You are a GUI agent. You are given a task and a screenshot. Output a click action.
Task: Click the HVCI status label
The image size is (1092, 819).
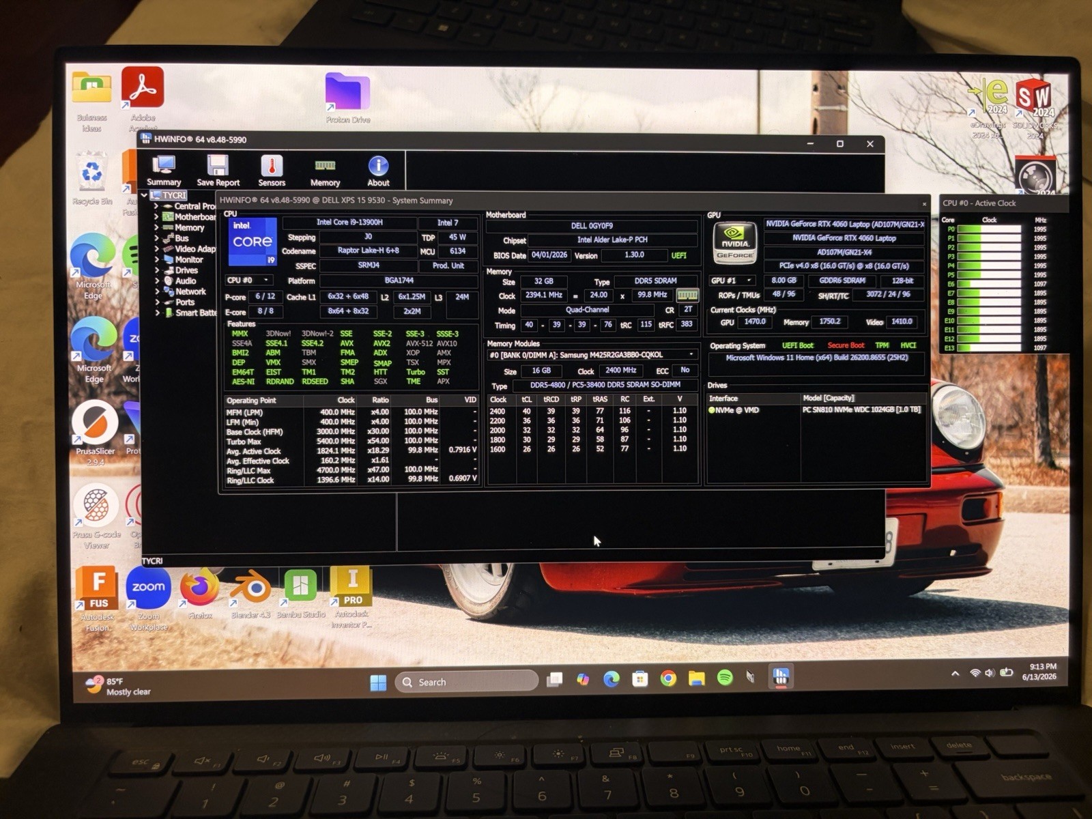[908, 345]
